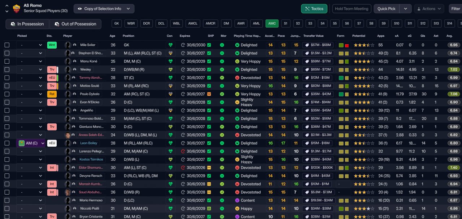This screenshot has width=462, height=219.
Task: Open the Picked dropdown for Evan N'Dicka
Action: point(31,102)
